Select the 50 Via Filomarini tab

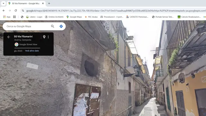coord(26,4)
